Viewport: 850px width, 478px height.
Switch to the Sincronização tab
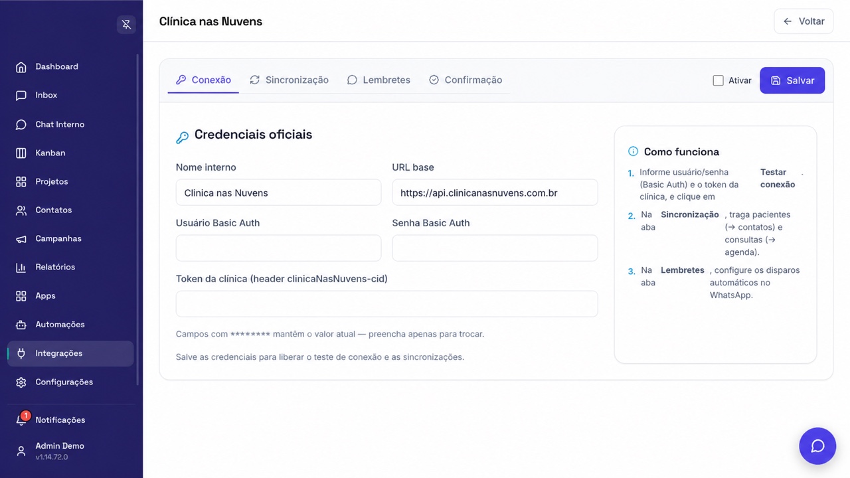click(x=289, y=80)
